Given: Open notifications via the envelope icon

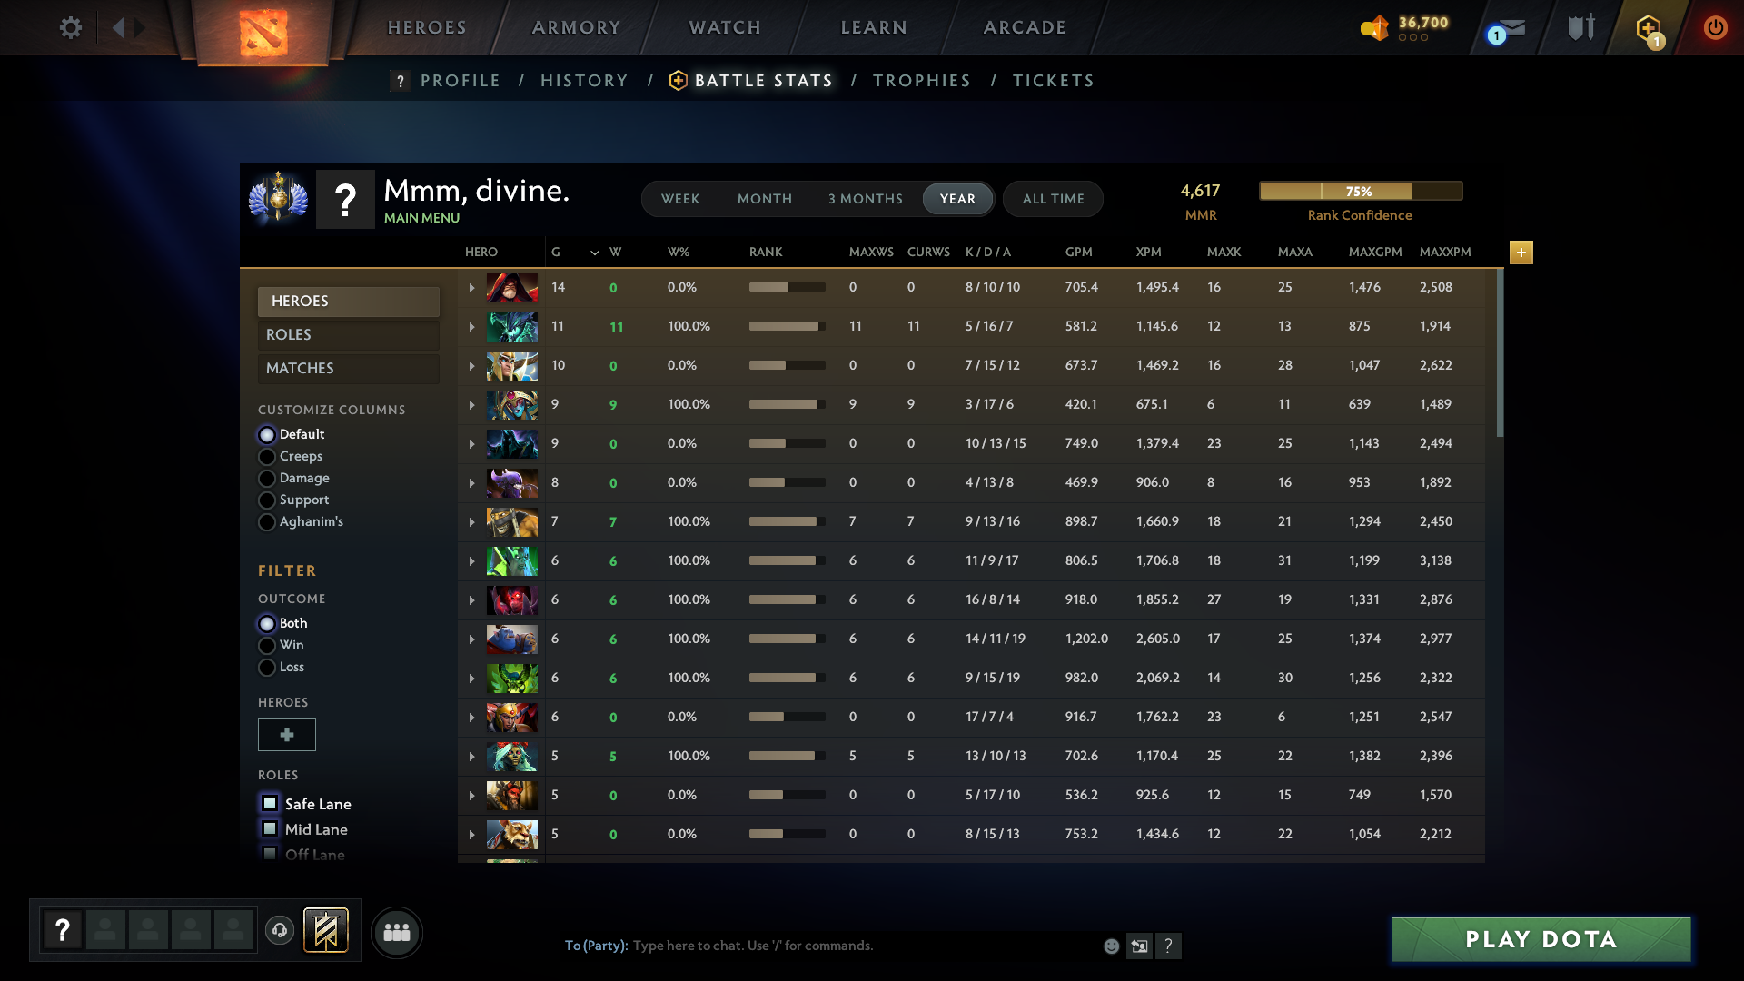Looking at the screenshot, I should pyautogui.click(x=1513, y=28).
